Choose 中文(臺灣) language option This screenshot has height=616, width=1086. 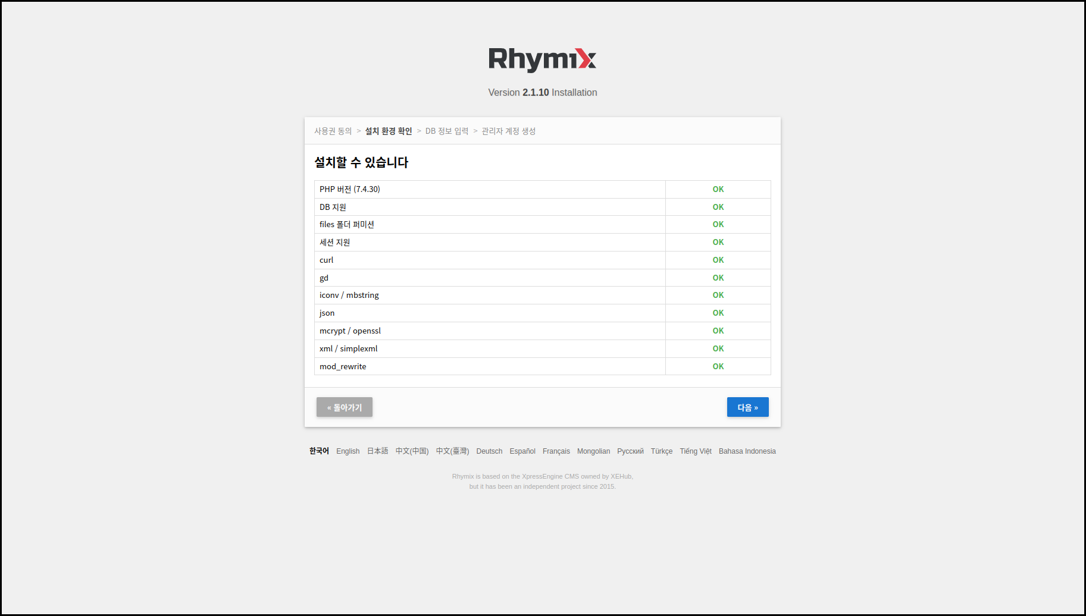452,451
